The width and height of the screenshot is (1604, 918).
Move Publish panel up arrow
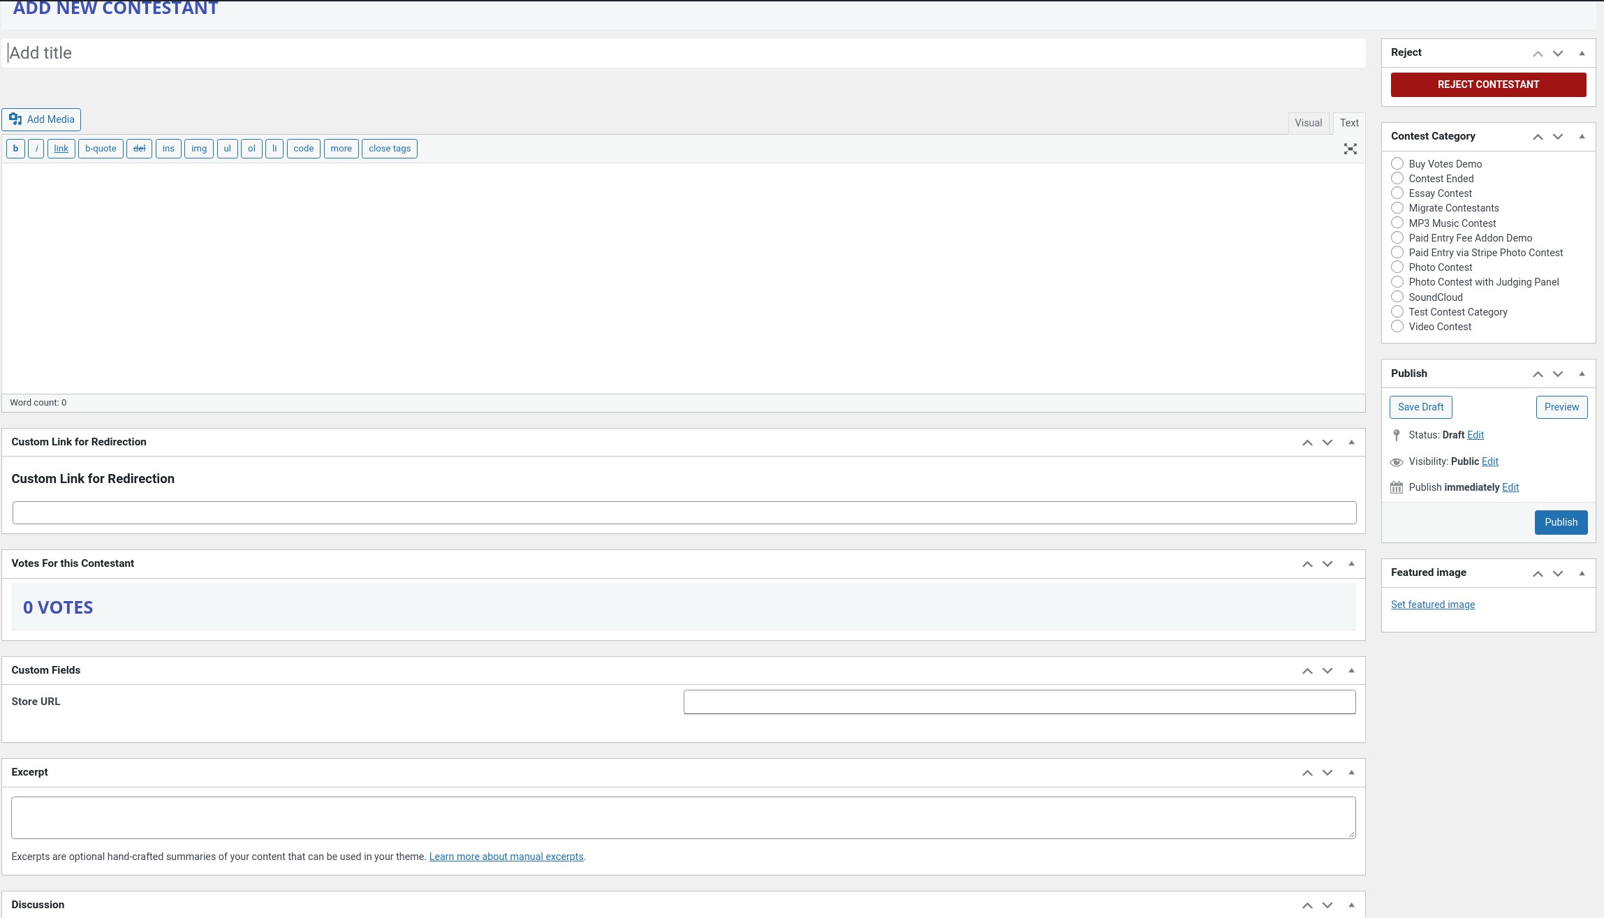tap(1538, 374)
